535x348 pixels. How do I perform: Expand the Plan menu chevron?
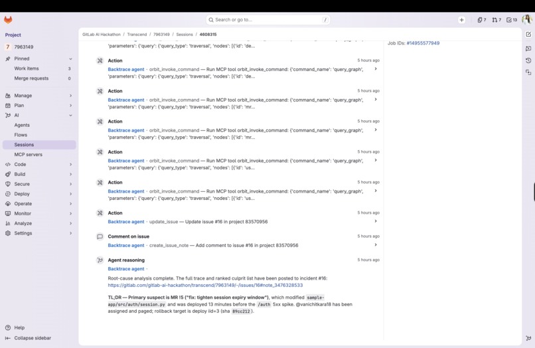pos(70,106)
